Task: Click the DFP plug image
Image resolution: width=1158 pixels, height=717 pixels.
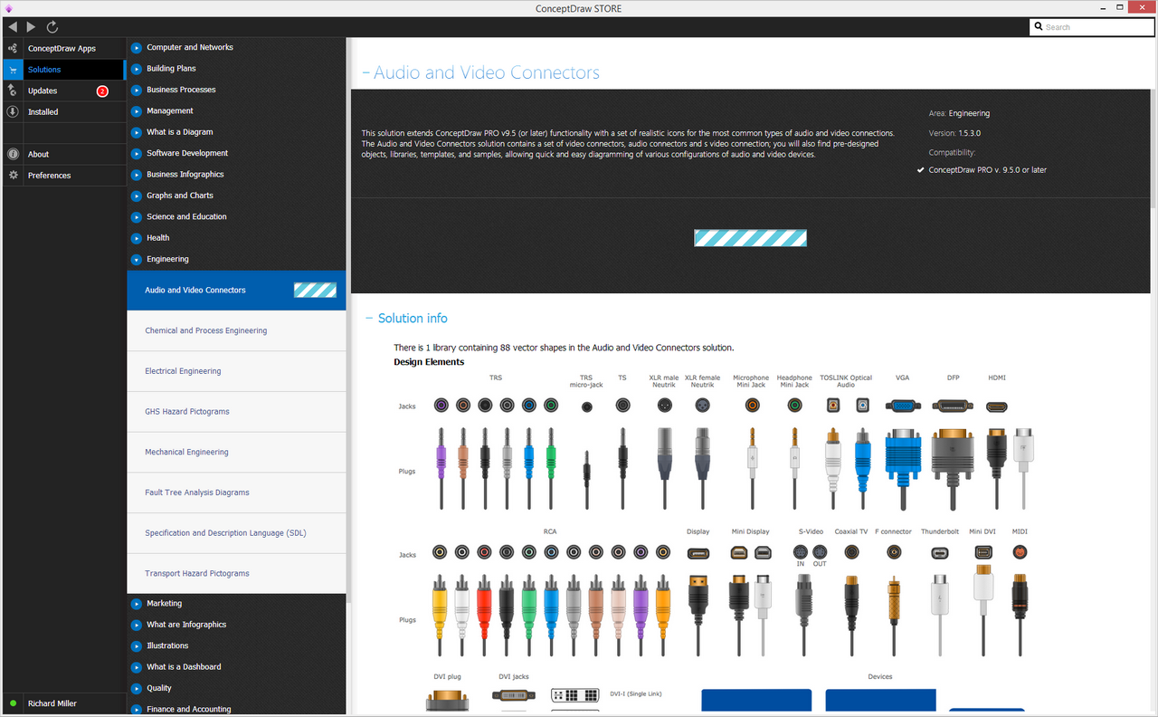Action: click(953, 467)
